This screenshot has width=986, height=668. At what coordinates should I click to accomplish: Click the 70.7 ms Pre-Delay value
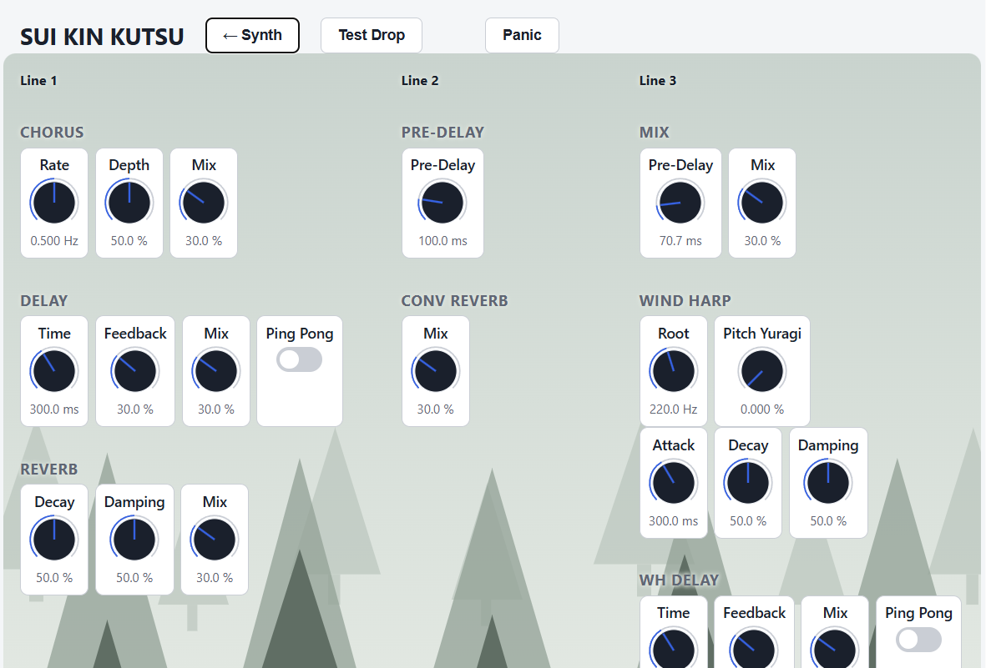pos(680,241)
